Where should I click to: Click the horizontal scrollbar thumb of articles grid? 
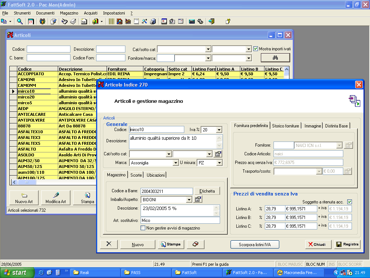pos(27,182)
